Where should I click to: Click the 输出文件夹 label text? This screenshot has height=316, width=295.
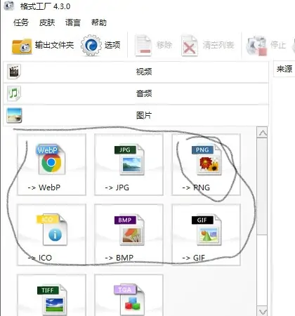pos(54,45)
